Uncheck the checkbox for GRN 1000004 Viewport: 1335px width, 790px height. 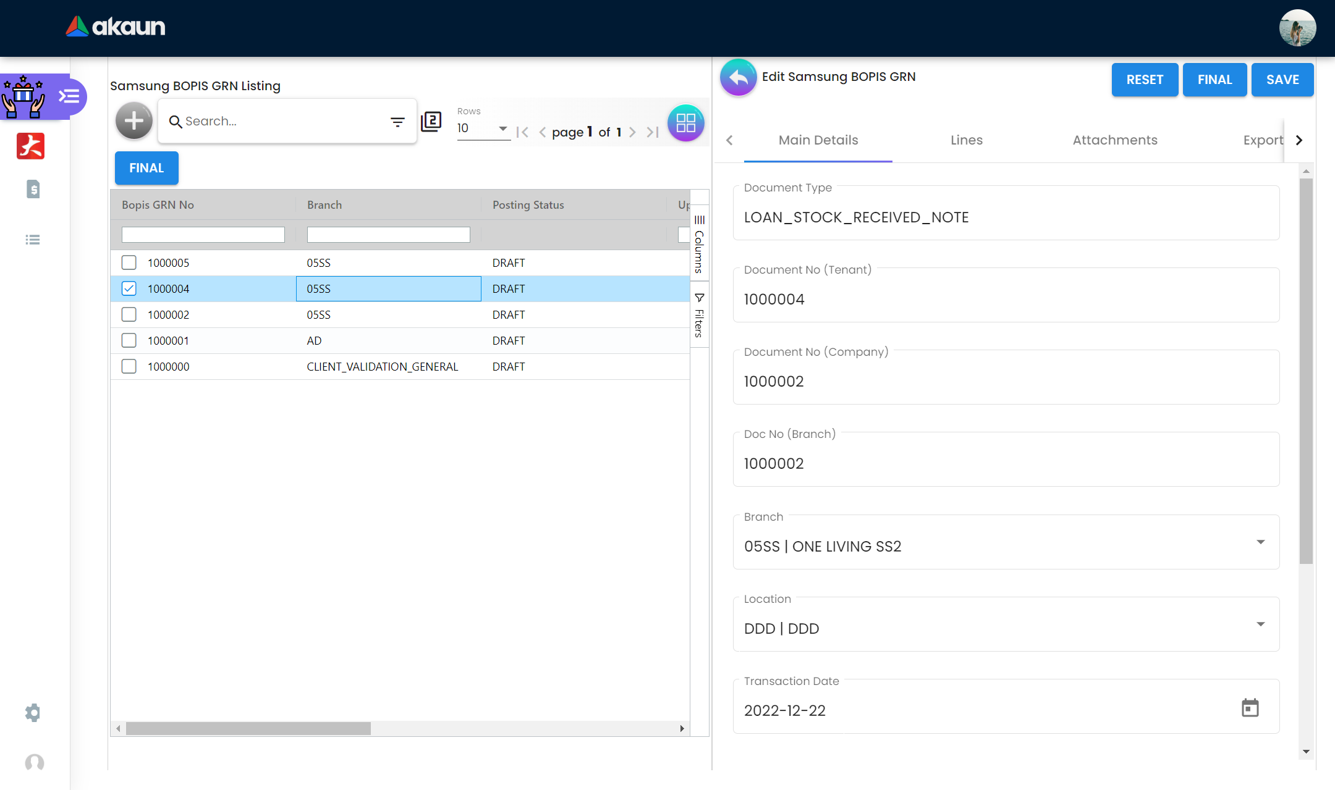click(129, 288)
